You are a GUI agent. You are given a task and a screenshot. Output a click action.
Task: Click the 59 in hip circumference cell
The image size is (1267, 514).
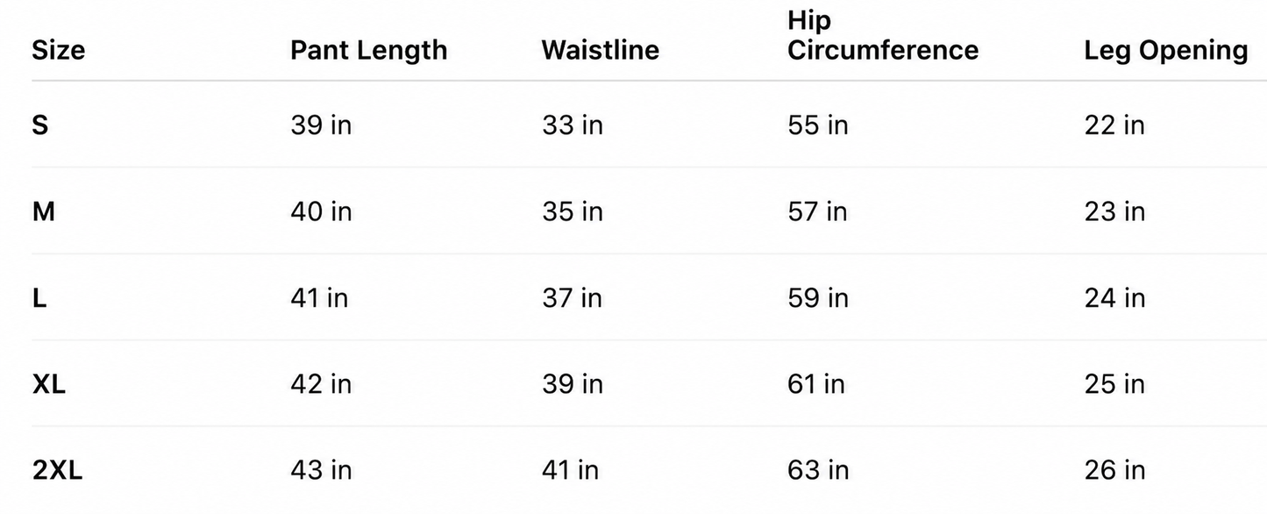(817, 298)
